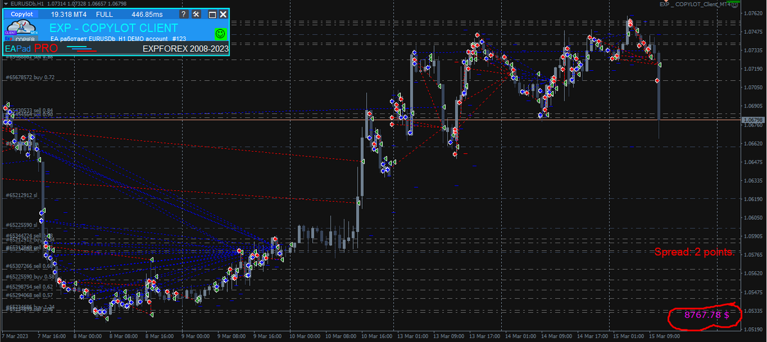Click the green smiley status icon
This screenshot has height=342, width=767.
pyautogui.click(x=220, y=33)
